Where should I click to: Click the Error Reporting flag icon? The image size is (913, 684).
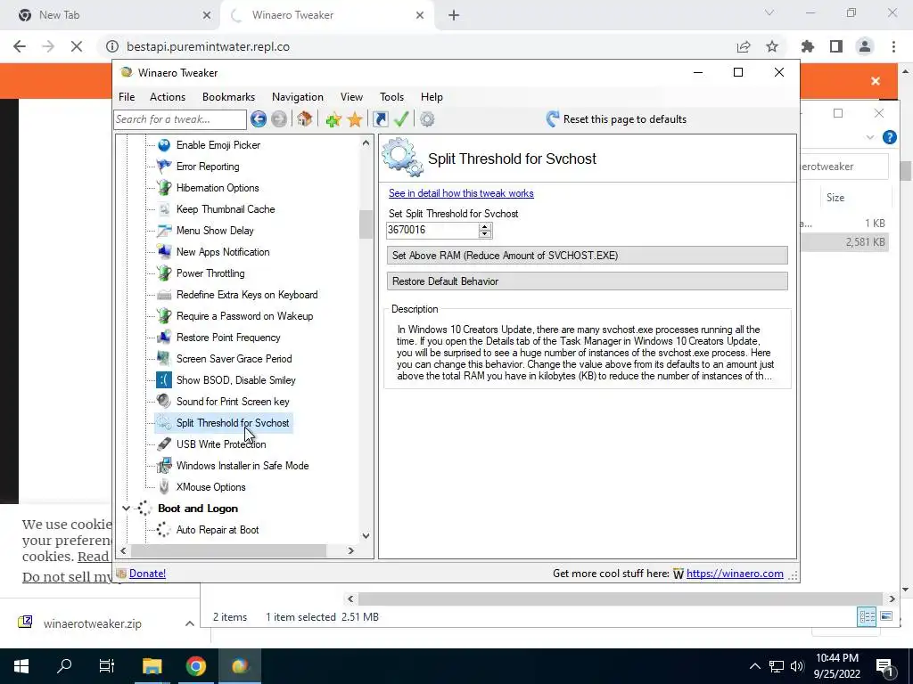(x=164, y=167)
